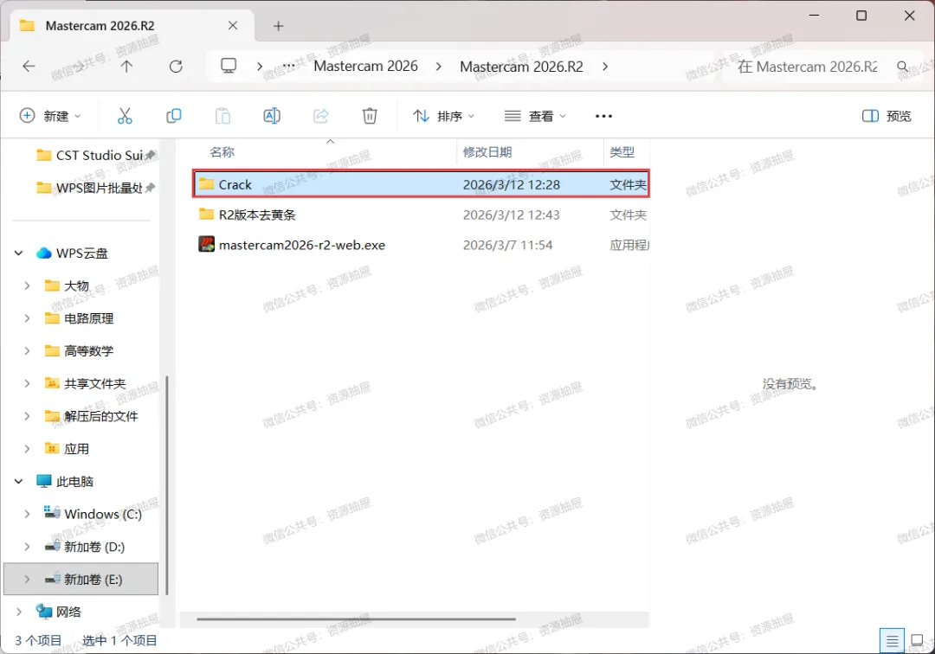The width and height of the screenshot is (935, 654).
Task: Click Mastercam 2026 breadcrumb segment
Action: (x=365, y=66)
